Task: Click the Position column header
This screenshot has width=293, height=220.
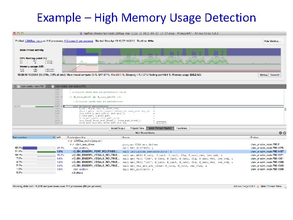Action: 268,138
